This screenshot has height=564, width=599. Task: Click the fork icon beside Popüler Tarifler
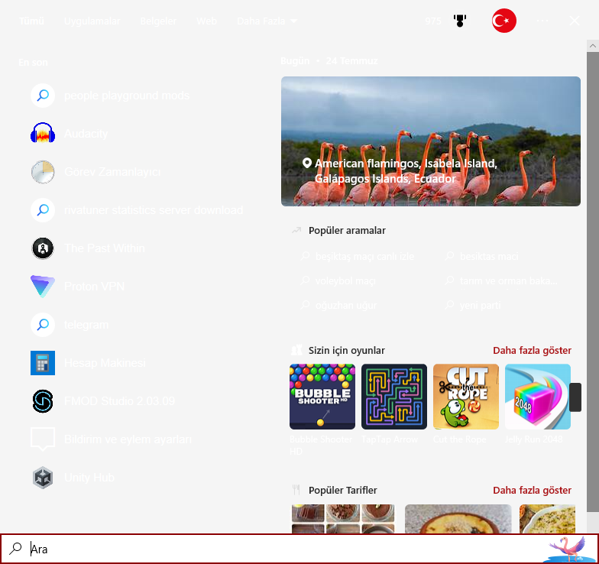pos(296,490)
